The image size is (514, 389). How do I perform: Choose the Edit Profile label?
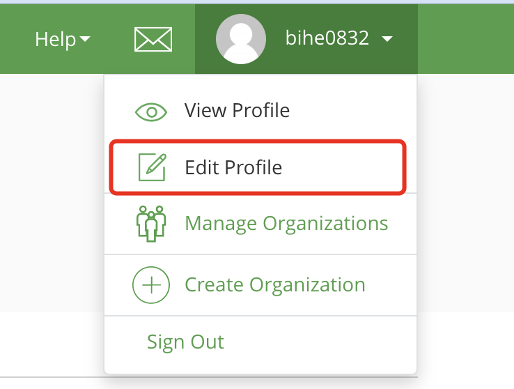point(233,167)
